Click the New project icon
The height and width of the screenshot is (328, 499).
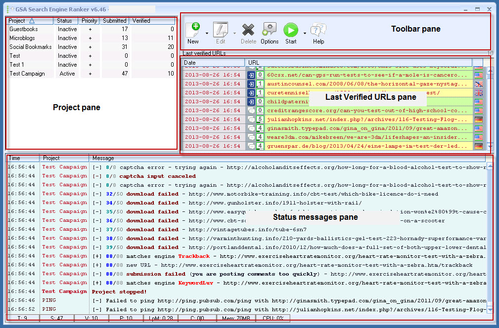[x=193, y=31]
